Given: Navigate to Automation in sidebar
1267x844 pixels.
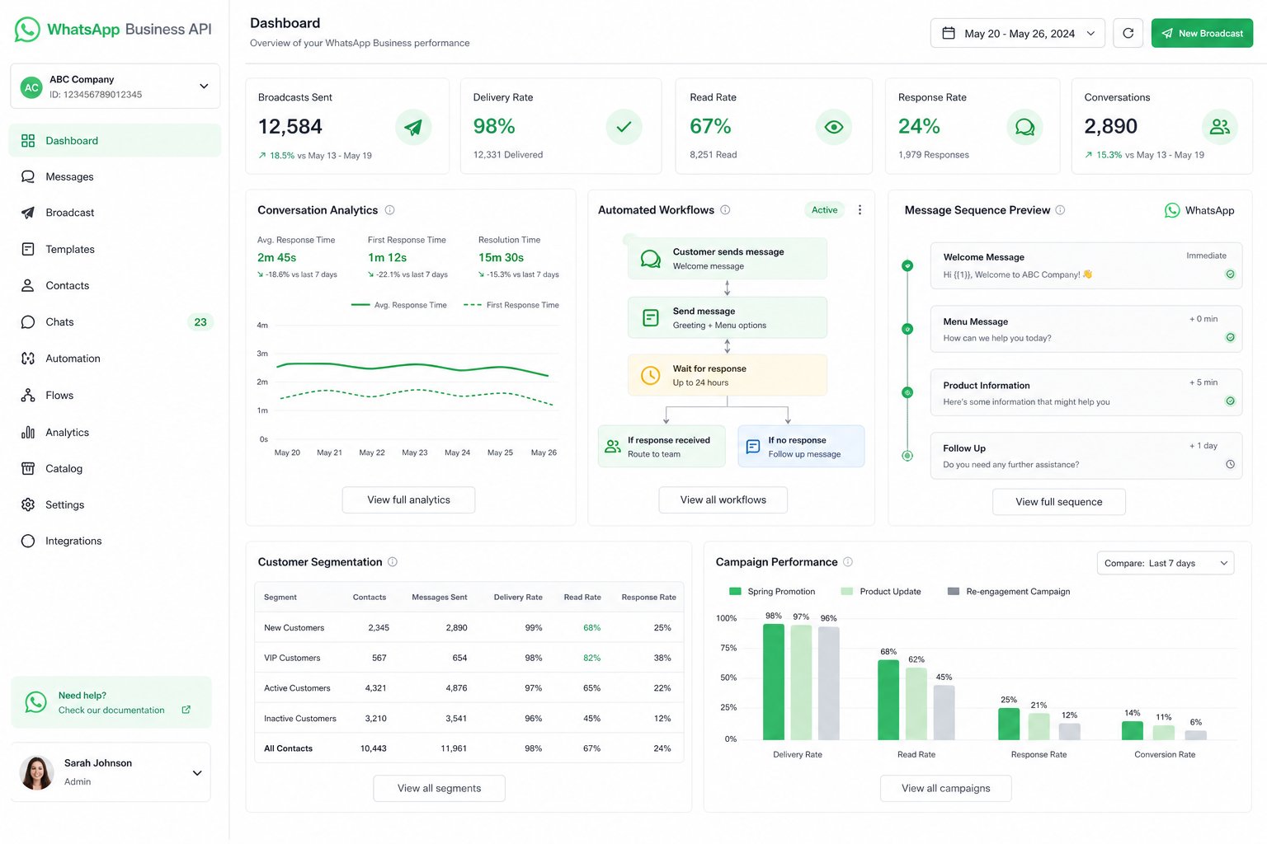Looking at the screenshot, I should (x=115, y=359).
